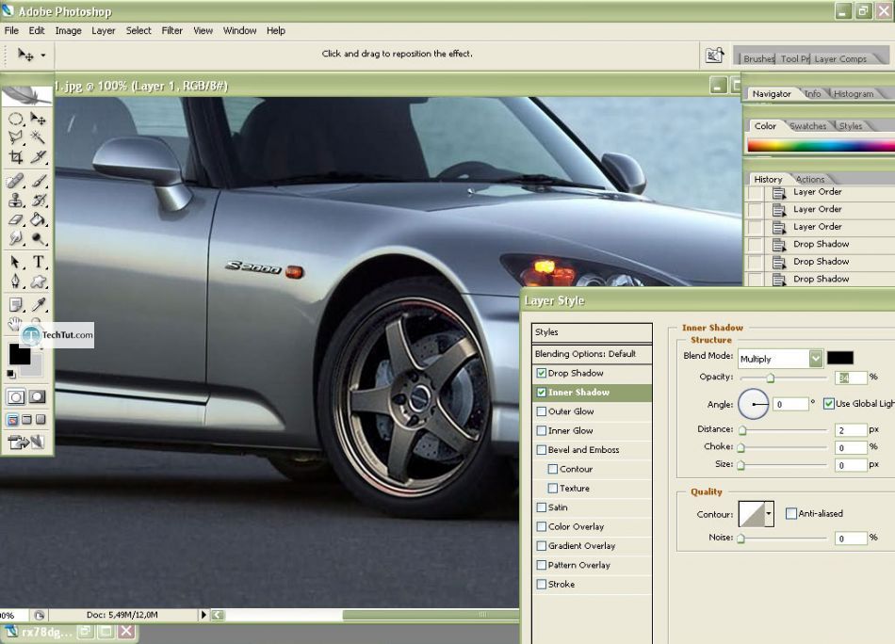Select the Slice tool

tap(38, 157)
